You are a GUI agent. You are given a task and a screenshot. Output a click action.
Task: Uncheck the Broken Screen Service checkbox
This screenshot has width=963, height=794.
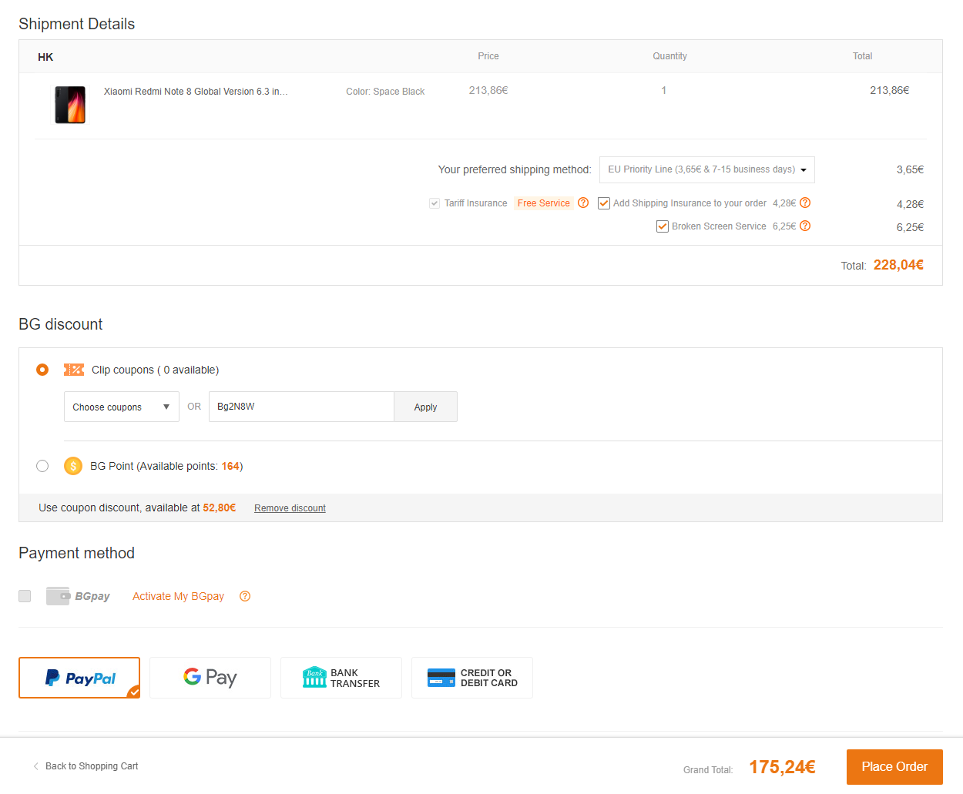(663, 226)
